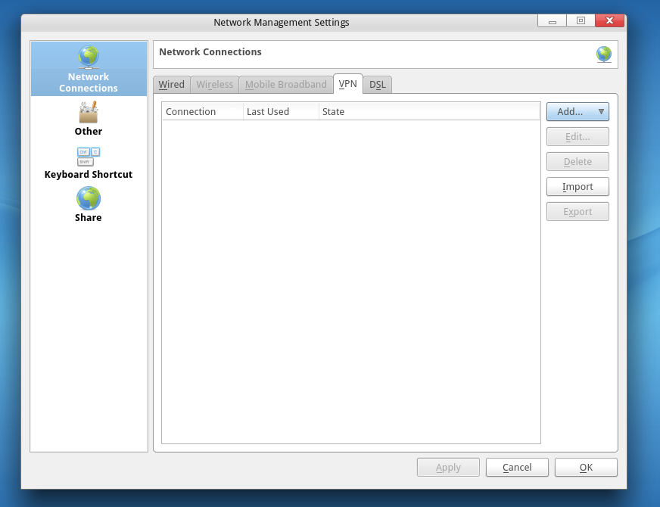Select the VPN tab
Screen dimensions: 660x507
[347, 84]
